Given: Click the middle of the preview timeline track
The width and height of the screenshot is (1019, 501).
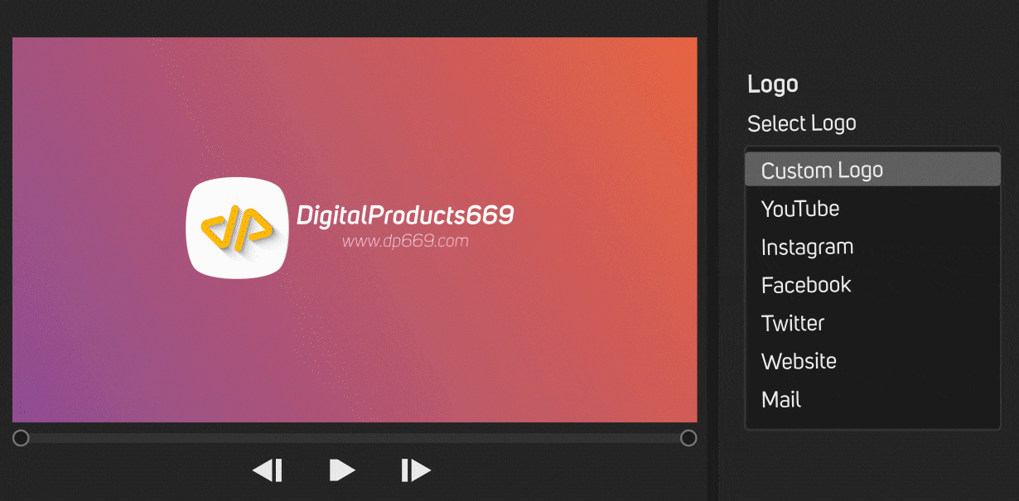Looking at the screenshot, I should click(x=355, y=438).
